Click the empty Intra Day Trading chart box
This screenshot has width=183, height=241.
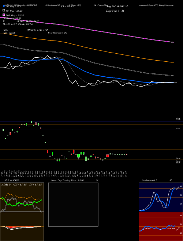click(x=73, y=204)
